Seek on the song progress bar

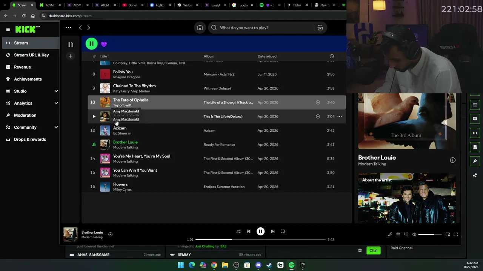[x=260, y=239]
